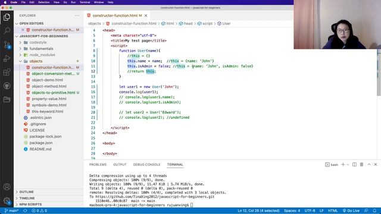Open object-demo.html in explorer
The width and height of the screenshot is (381, 214).
pyautogui.click(x=48, y=80)
